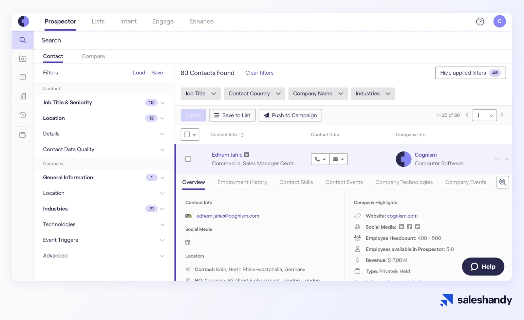Open the company list sidebar icon
This screenshot has height=320, width=524.
23,97
